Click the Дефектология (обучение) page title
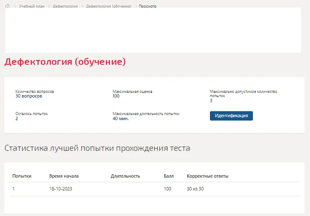310x216 pixels. (x=65, y=62)
